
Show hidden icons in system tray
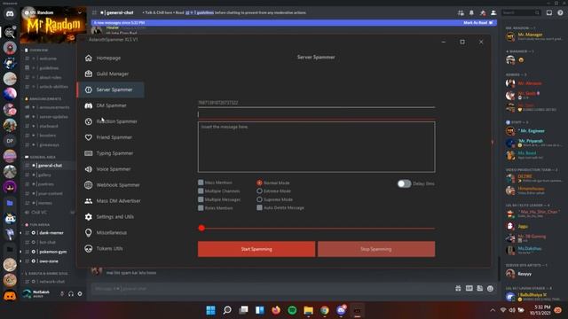(x=493, y=310)
